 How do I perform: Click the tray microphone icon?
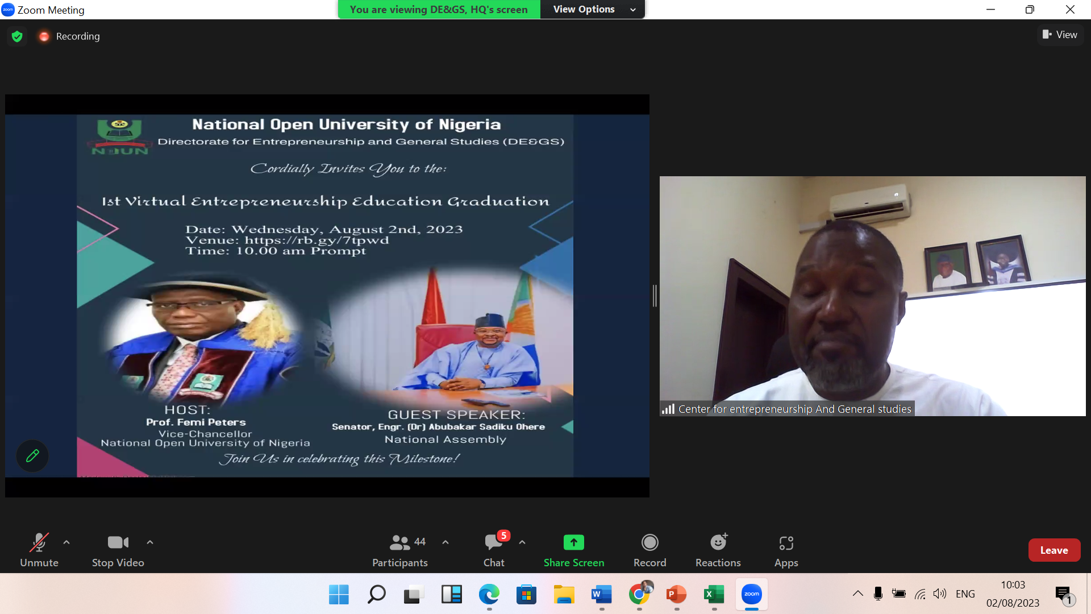[878, 594]
